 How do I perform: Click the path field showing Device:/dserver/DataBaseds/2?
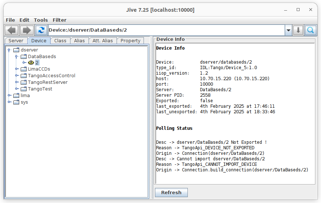click(x=166, y=30)
